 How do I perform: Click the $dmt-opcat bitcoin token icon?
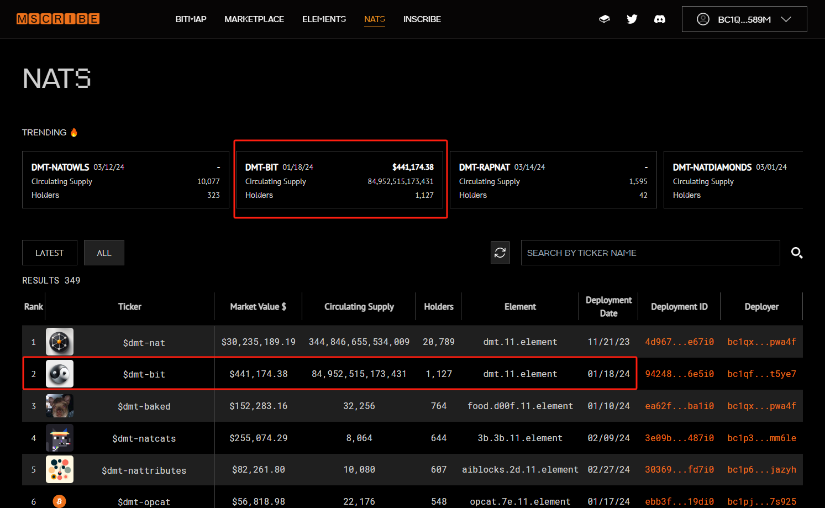click(x=59, y=501)
